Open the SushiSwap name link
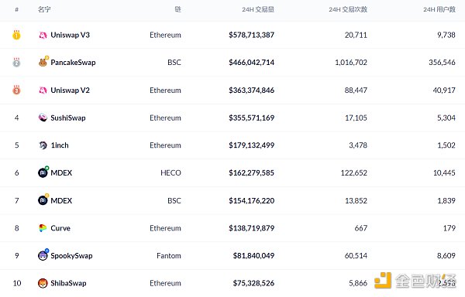The height and width of the screenshot is (297, 465). pyautogui.click(x=68, y=118)
